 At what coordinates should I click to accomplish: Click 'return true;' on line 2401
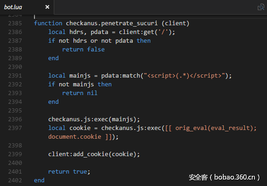pos(69,172)
